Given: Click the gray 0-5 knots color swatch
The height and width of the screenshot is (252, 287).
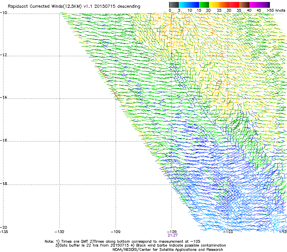Looking at the screenshot, I should point(174,5).
